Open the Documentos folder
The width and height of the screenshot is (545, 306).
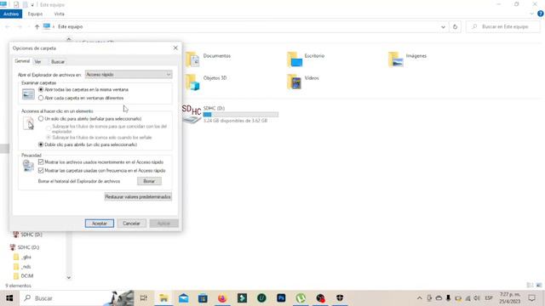point(208,59)
